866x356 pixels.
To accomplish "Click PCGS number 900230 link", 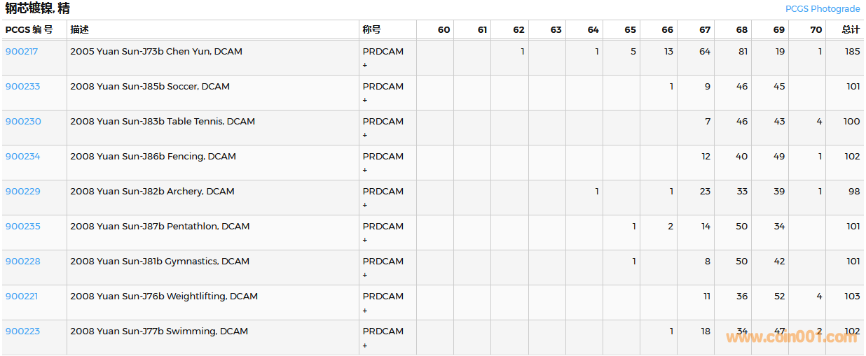I will [x=23, y=121].
